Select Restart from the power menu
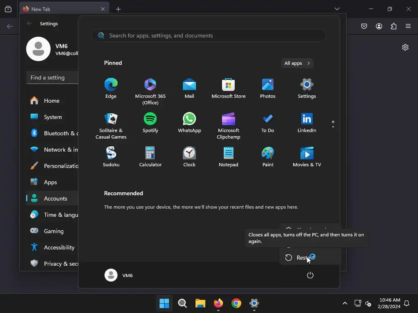This screenshot has height=313, width=418. tap(310, 258)
